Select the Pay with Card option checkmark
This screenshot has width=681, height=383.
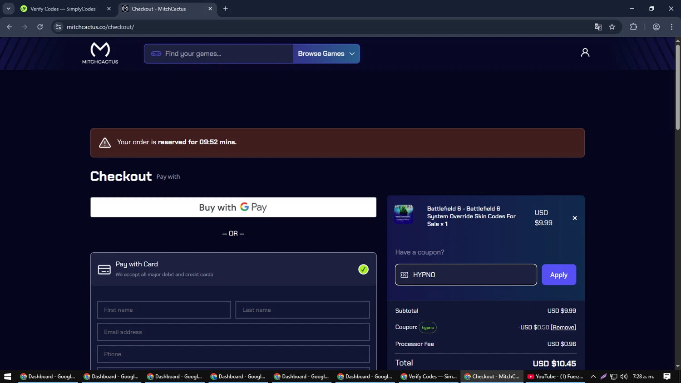pos(363,270)
